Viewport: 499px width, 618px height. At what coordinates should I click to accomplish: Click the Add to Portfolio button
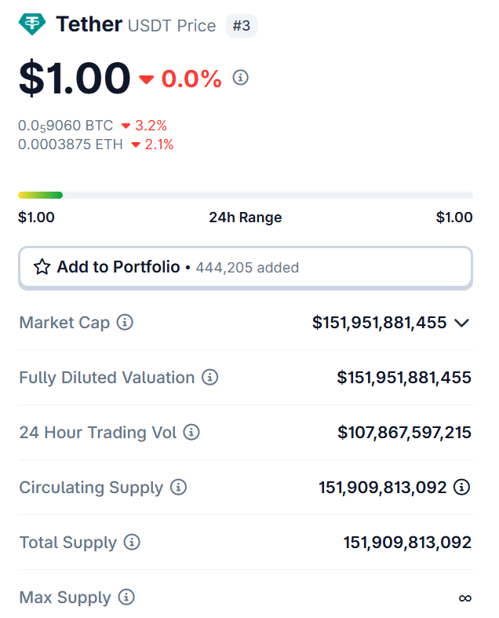(246, 268)
